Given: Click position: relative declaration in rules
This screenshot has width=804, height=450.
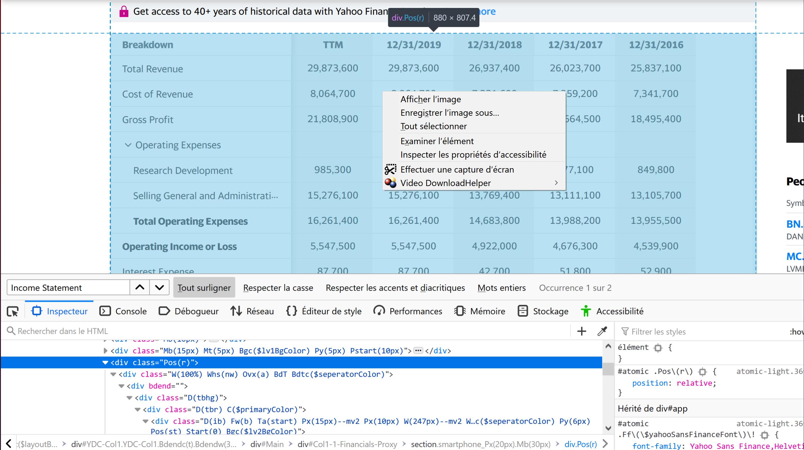Looking at the screenshot, I should point(674,383).
